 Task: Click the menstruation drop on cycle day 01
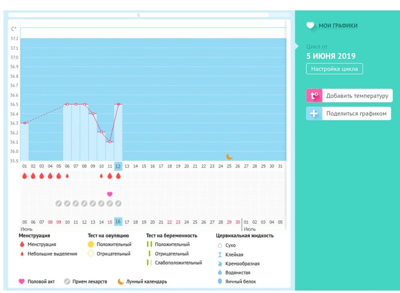[x=24, y=176]
